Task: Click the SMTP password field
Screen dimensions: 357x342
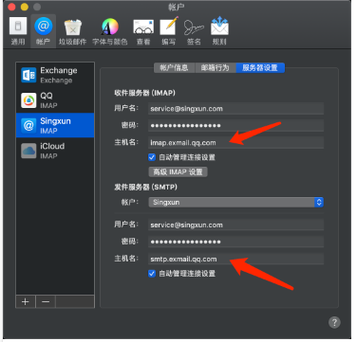Action: pyautogui.click(x=235, y=242)
